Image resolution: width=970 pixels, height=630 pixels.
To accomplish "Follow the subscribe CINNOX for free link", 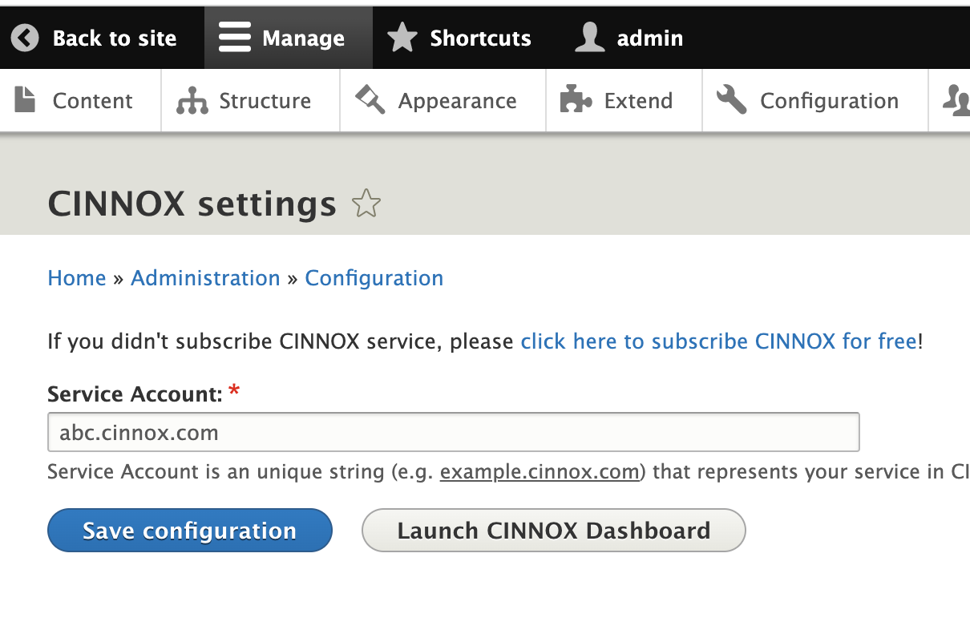I will coord(718,341).
